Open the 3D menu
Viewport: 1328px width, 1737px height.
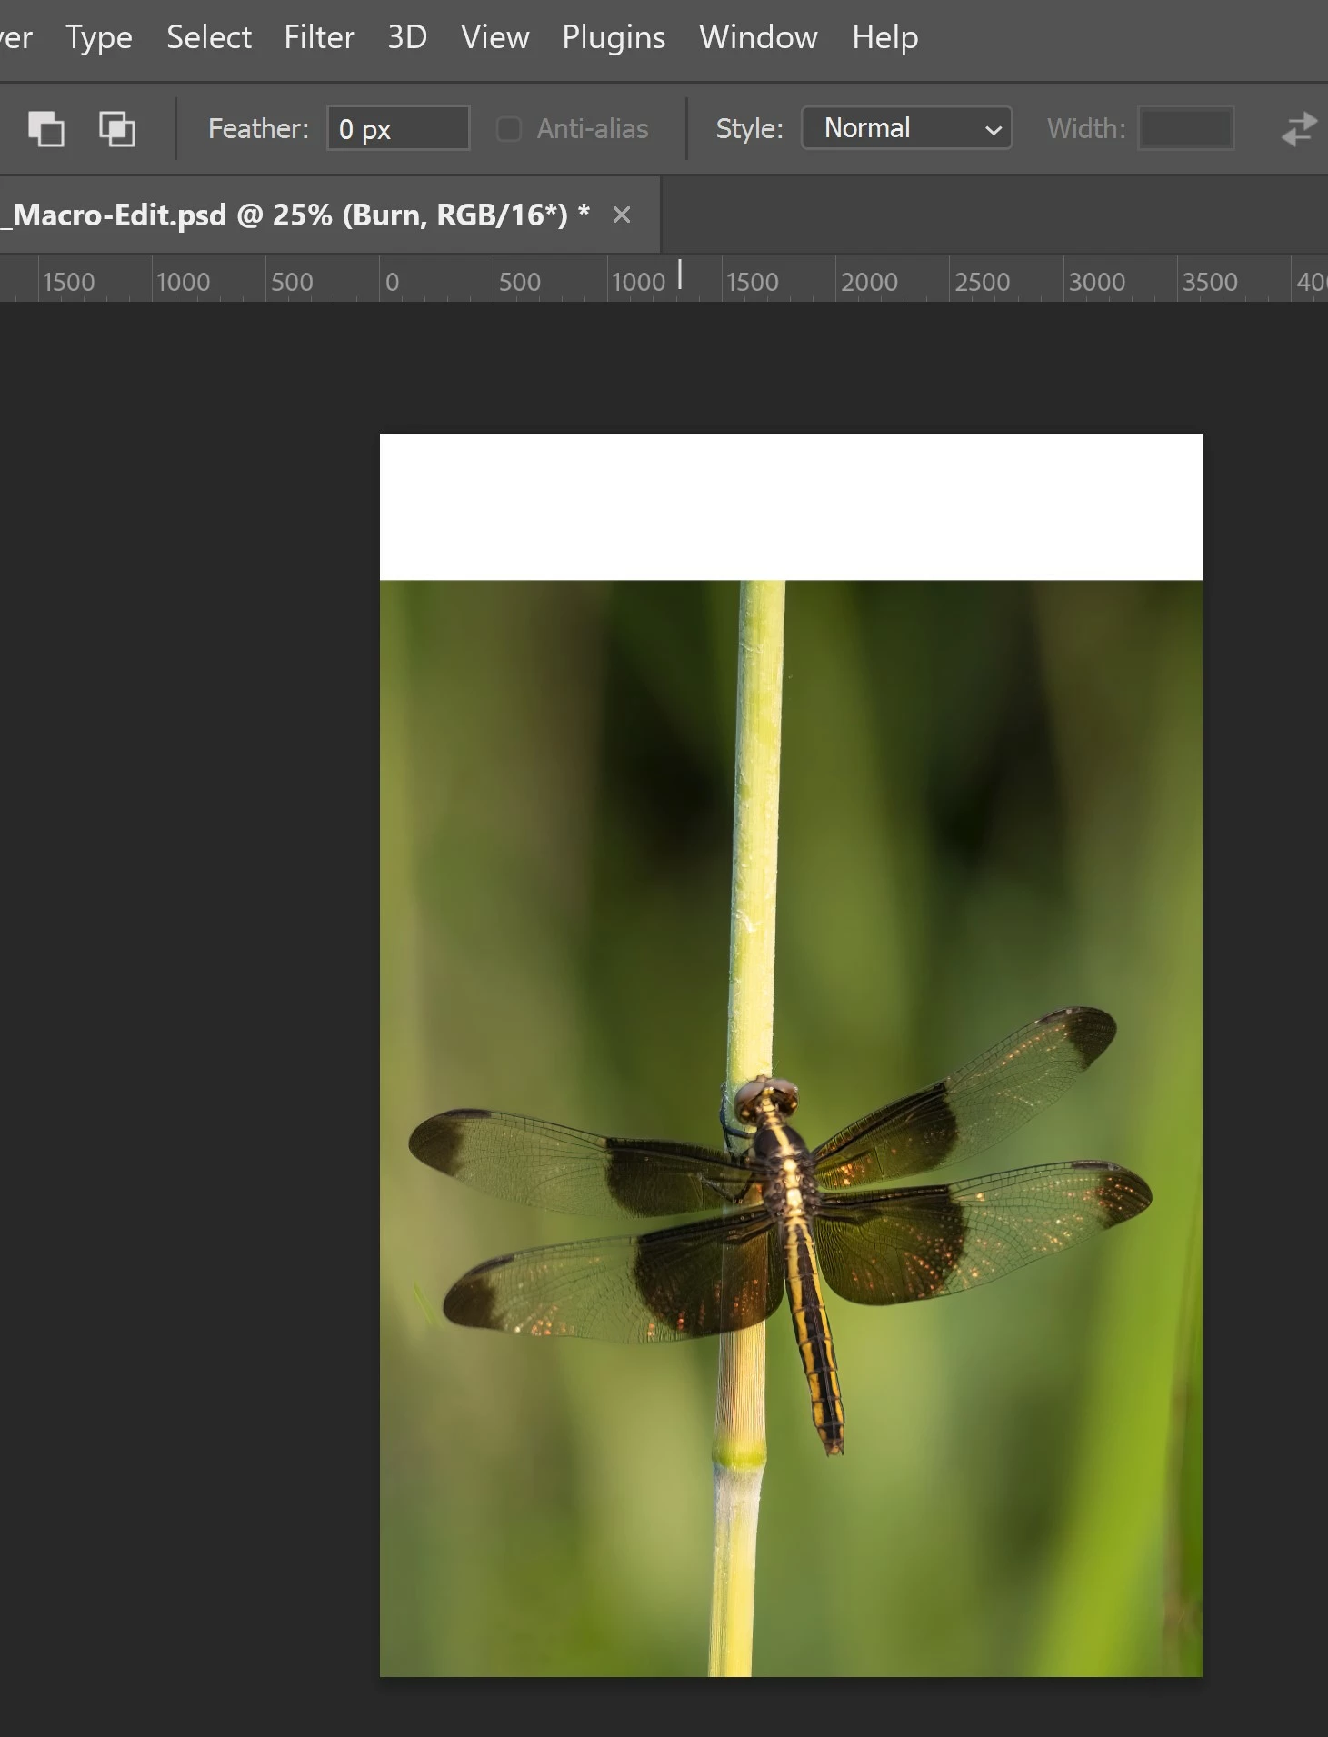pyautogui.click(x=407, y=37)
